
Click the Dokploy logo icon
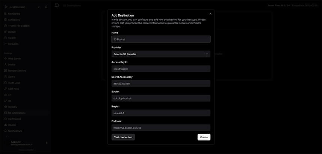pos(6,7)
